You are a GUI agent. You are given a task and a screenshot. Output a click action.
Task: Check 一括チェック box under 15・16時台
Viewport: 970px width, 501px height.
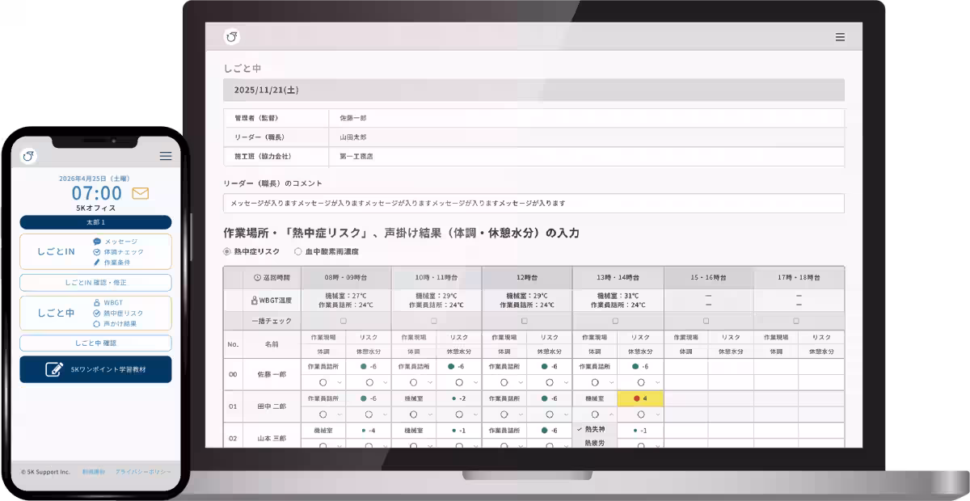706,321
